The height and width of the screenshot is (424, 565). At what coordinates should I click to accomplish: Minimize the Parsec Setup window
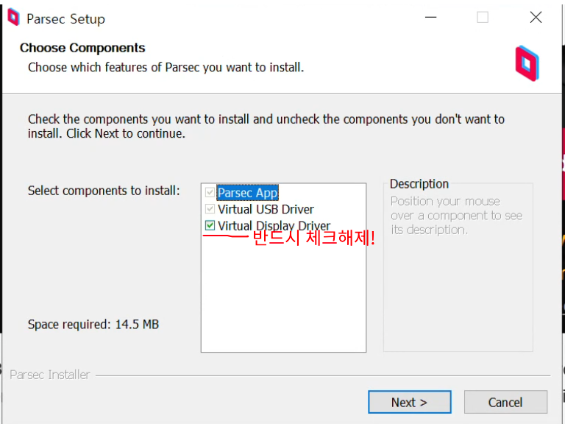[x=430, y=17]
